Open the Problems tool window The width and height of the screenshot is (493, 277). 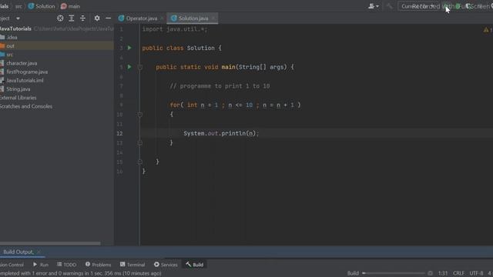(98, 265)
